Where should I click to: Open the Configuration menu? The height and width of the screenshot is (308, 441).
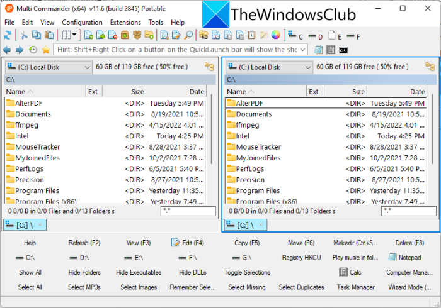pyautogui.click(x=82, y=22)
